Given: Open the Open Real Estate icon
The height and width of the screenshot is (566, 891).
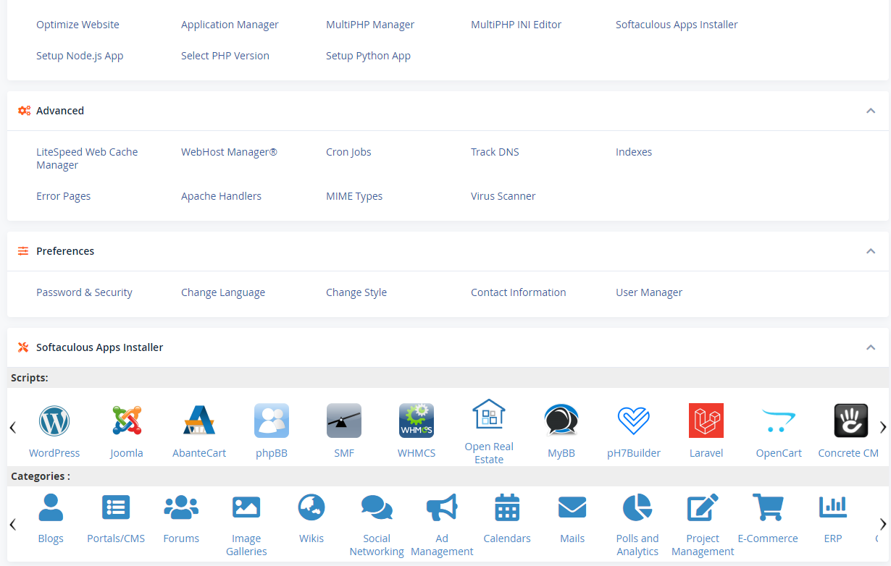Looking at the screenshot, I should coord(489,415).
